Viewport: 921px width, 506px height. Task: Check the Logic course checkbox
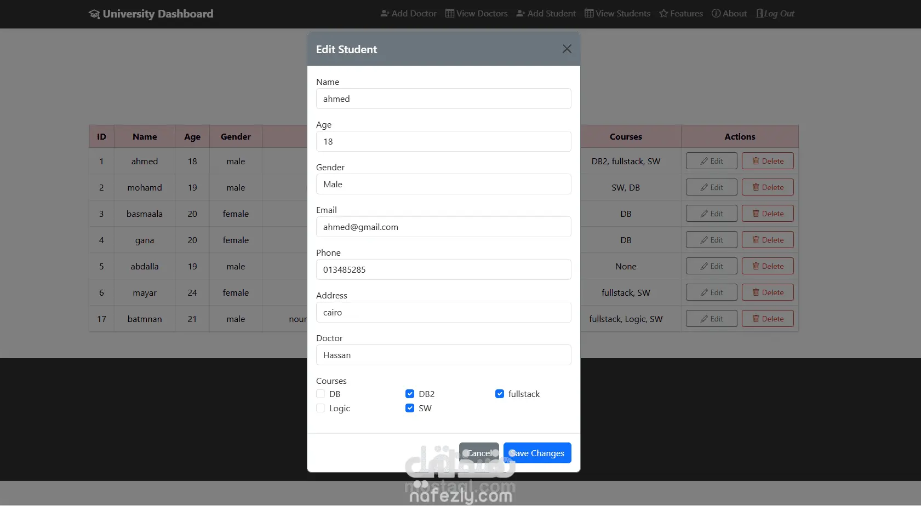(x=321, y=408)
